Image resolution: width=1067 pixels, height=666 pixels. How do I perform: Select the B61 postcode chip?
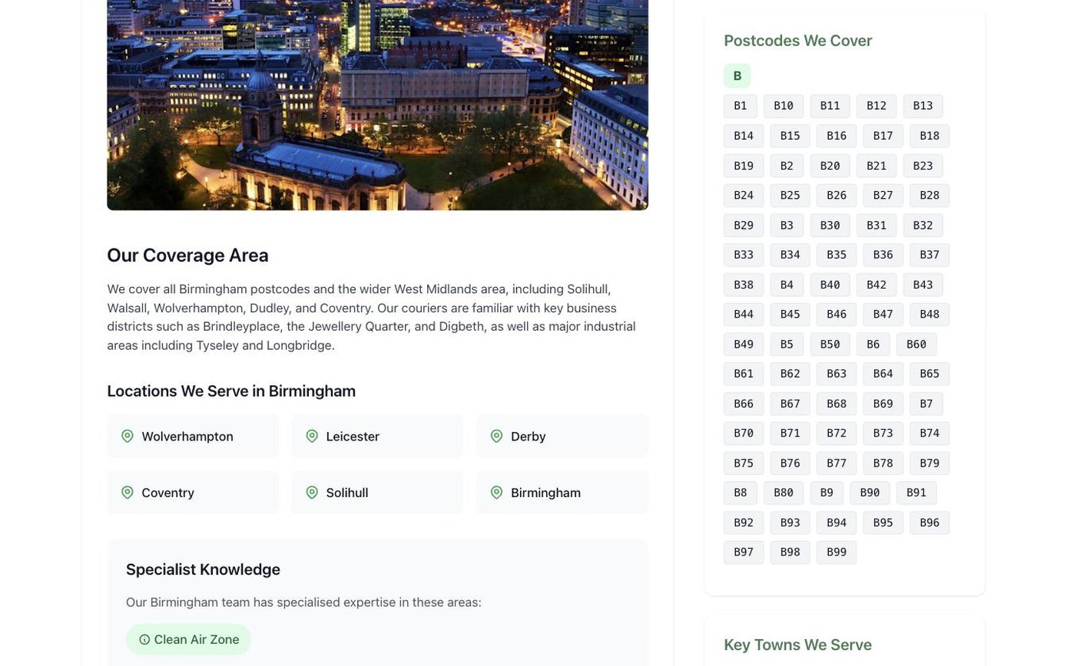coord(744,374)
